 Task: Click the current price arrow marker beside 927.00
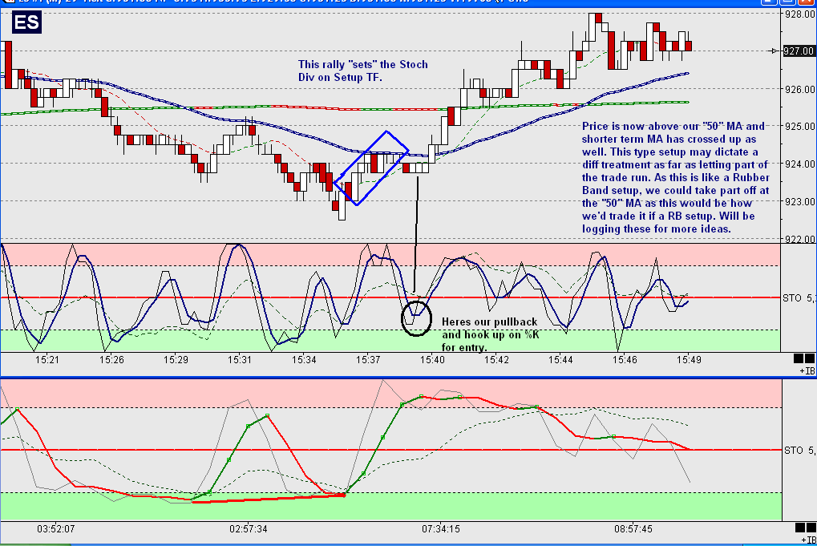775,51
